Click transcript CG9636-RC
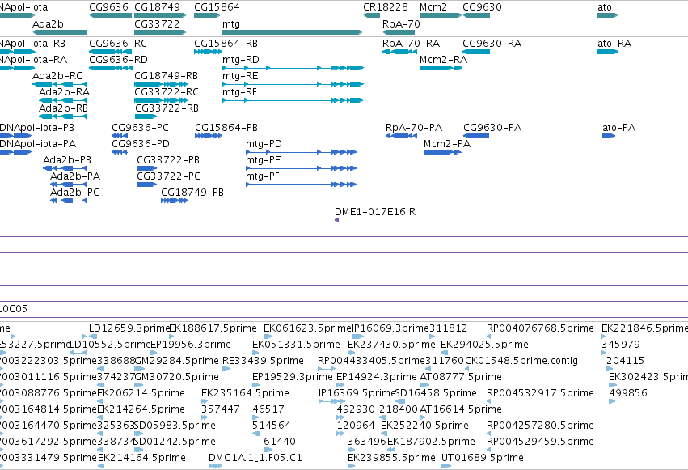This screenshot has height=470, width=688. click(111, 52)
